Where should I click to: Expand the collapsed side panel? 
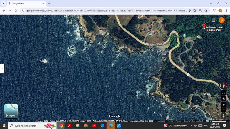(2, 69)
